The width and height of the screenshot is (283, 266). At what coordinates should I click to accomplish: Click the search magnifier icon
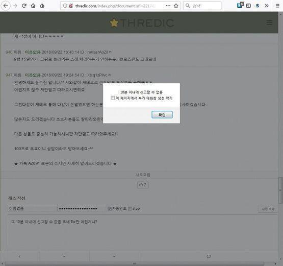[x=188, y=6]
